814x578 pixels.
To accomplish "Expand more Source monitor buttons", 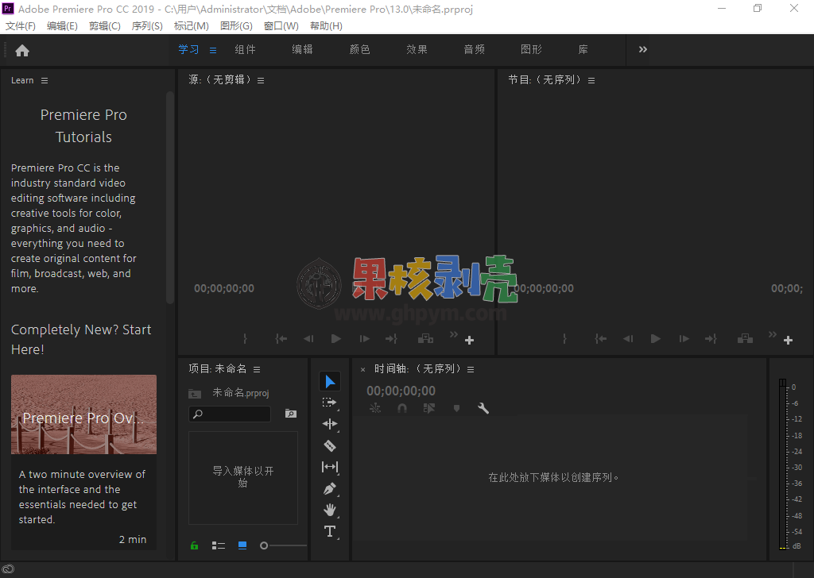I will 454,334.
